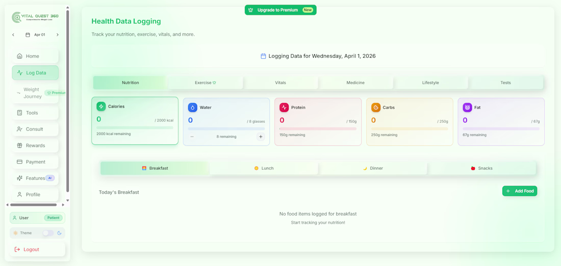
Task: Click the Home house icon
Action: (x=20, y=56)
